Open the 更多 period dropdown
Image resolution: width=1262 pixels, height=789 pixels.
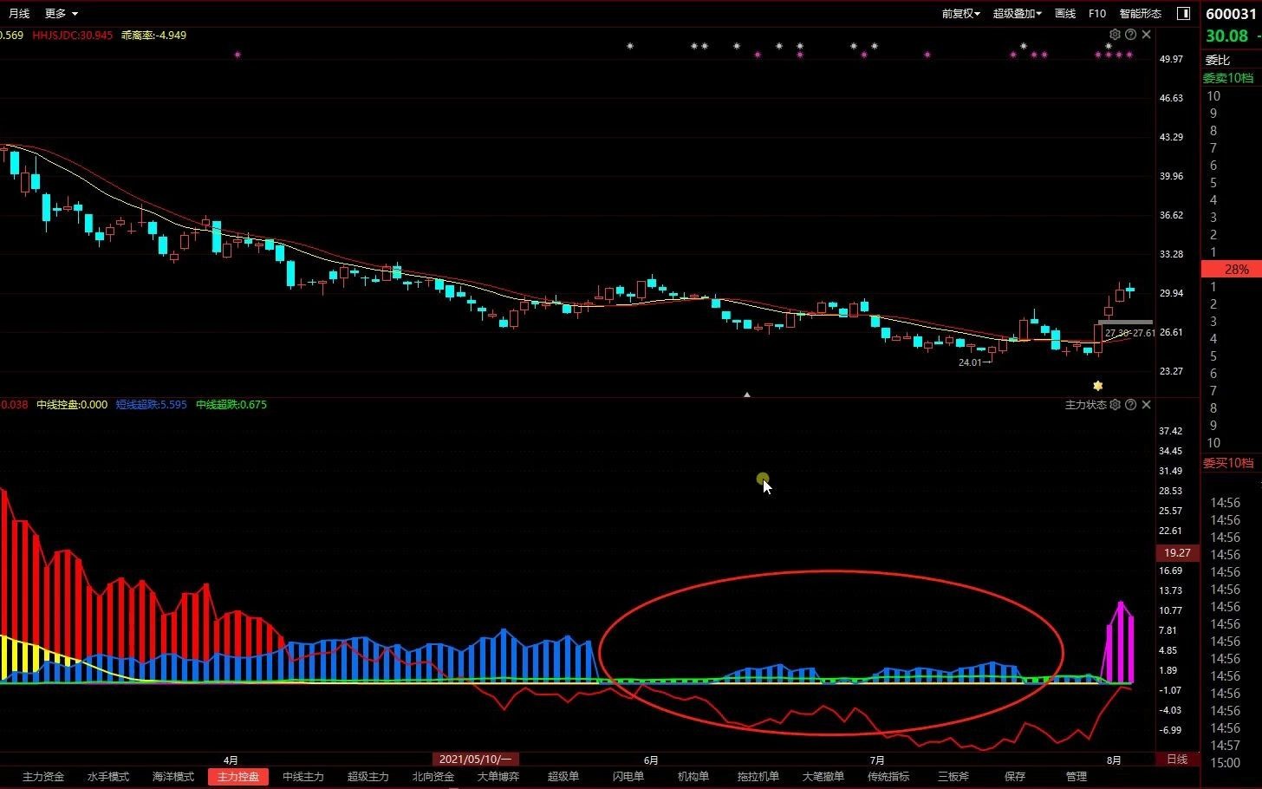tap(61, 13)
